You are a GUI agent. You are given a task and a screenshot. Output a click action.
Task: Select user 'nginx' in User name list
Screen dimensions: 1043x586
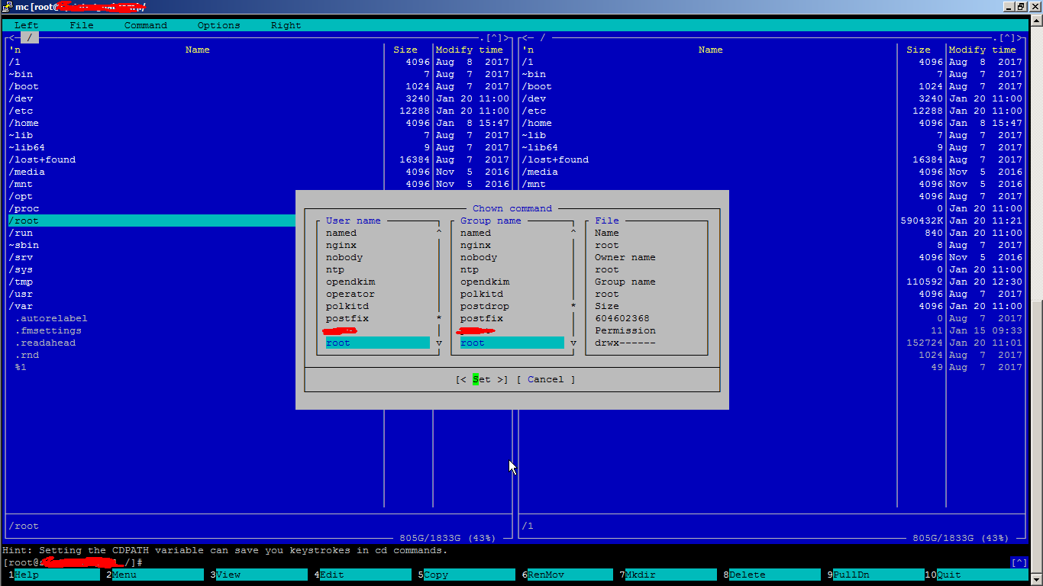pos(341,245)
